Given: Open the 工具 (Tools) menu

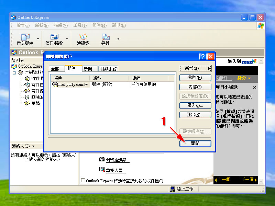Looking at the screenshot, I should [80, 25].
